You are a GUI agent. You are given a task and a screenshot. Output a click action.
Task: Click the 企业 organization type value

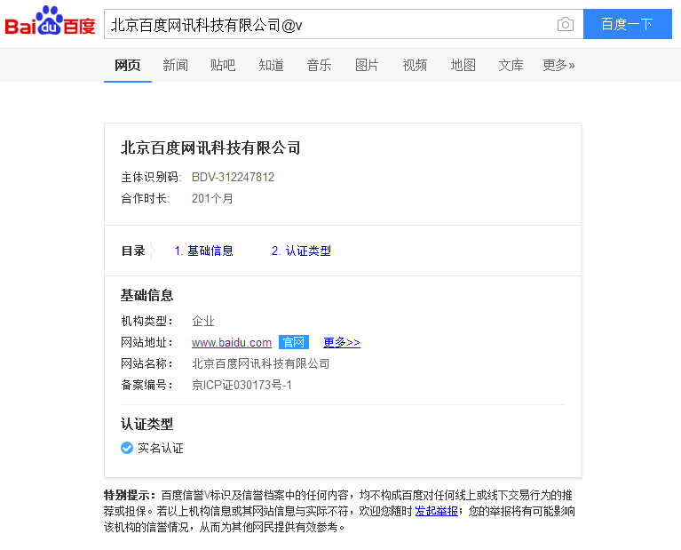click(x=203, y=322)
